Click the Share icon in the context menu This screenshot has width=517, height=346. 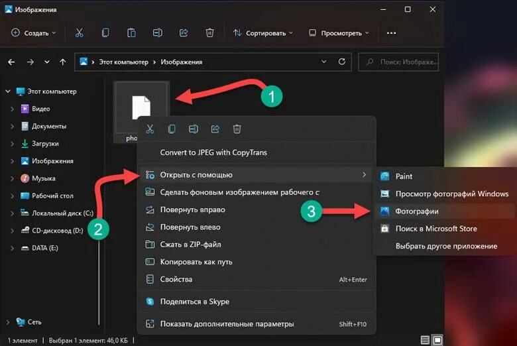coord(215,129)
